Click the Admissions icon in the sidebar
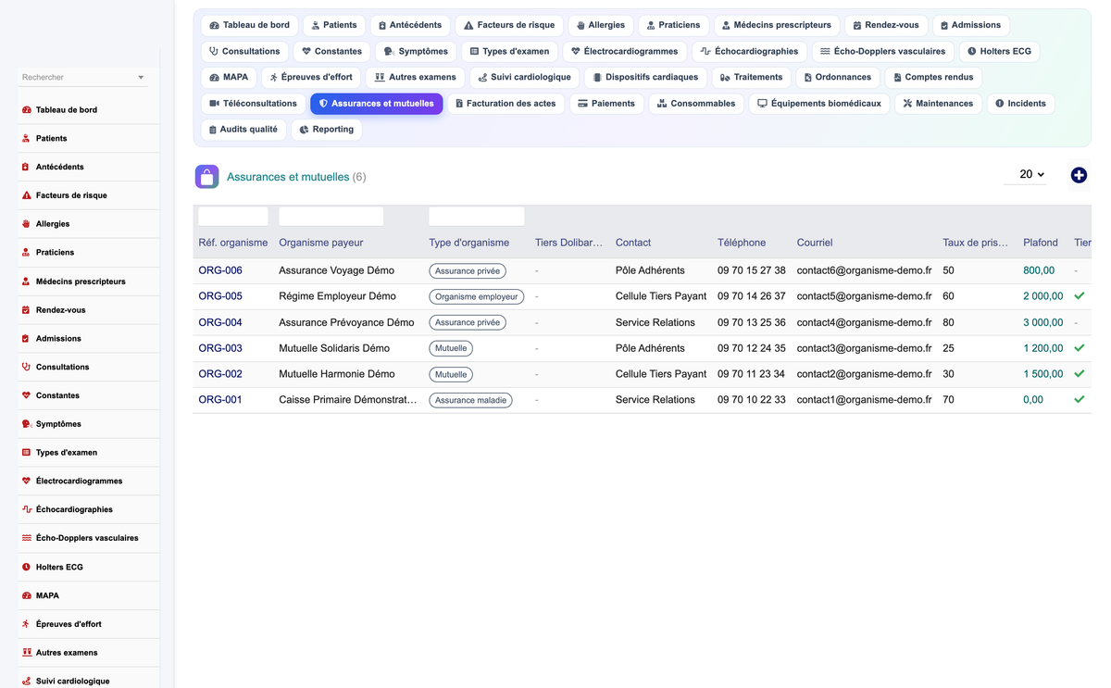Screen dimensions: 1111x688 pos(26,339)
